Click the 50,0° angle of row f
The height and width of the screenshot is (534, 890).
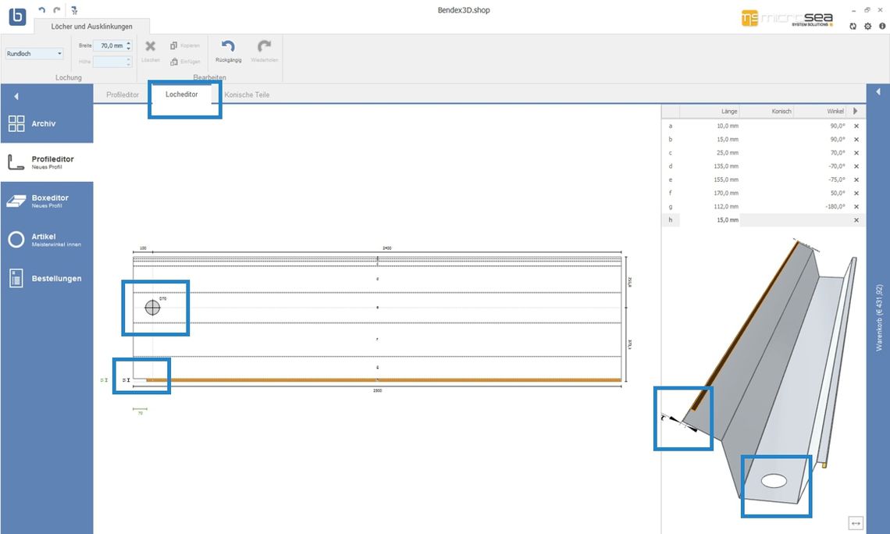(837, 194)
